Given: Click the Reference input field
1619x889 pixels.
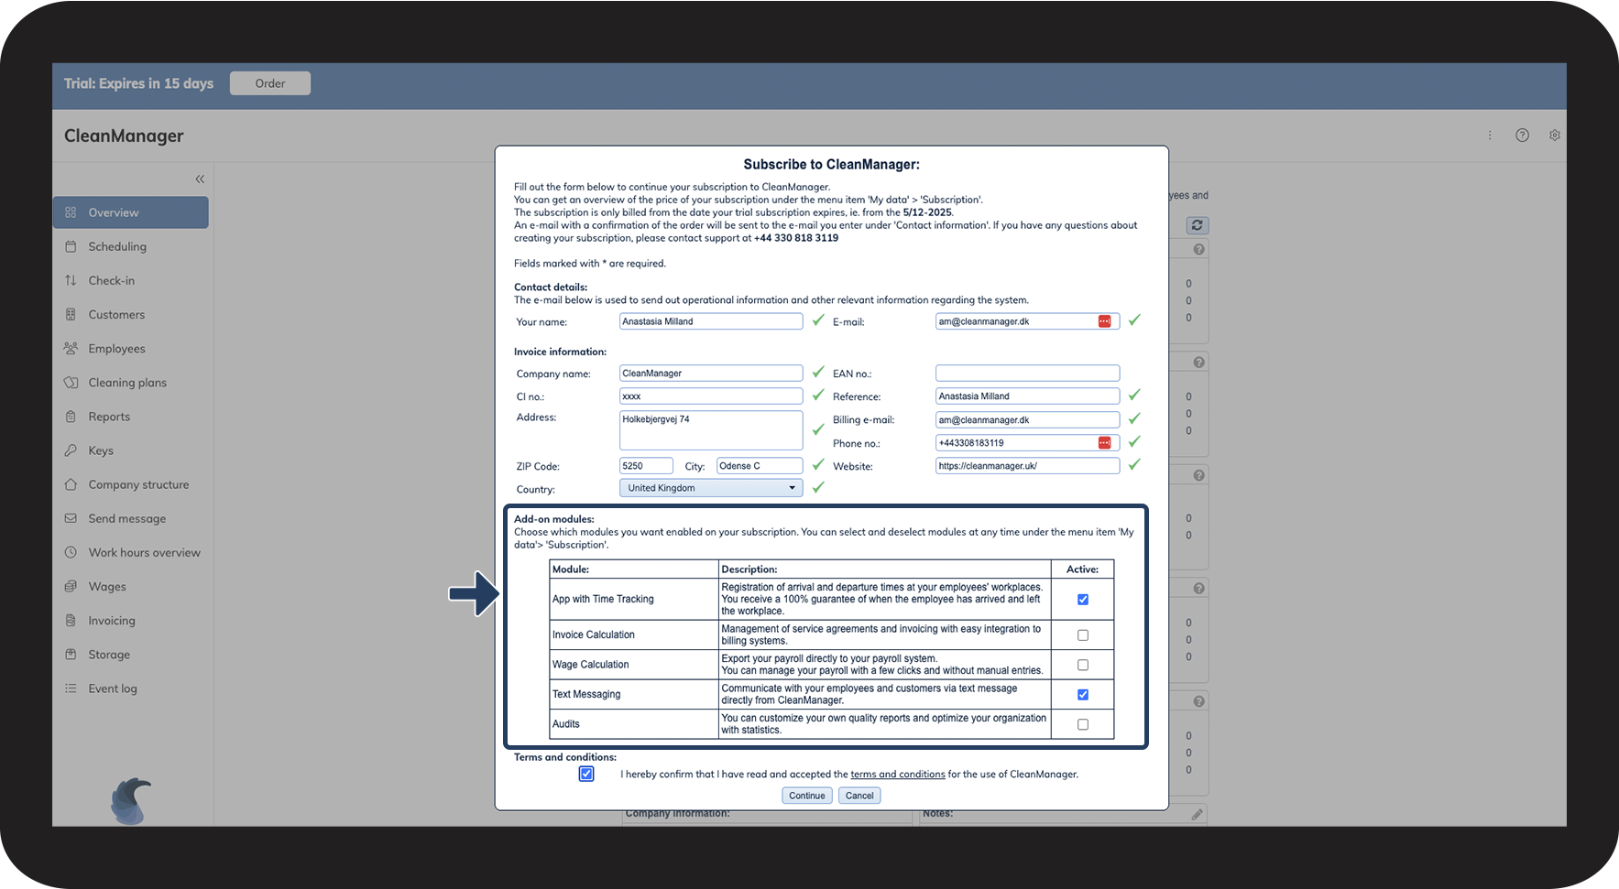Looking at the screenshot, I should 1027,396.
